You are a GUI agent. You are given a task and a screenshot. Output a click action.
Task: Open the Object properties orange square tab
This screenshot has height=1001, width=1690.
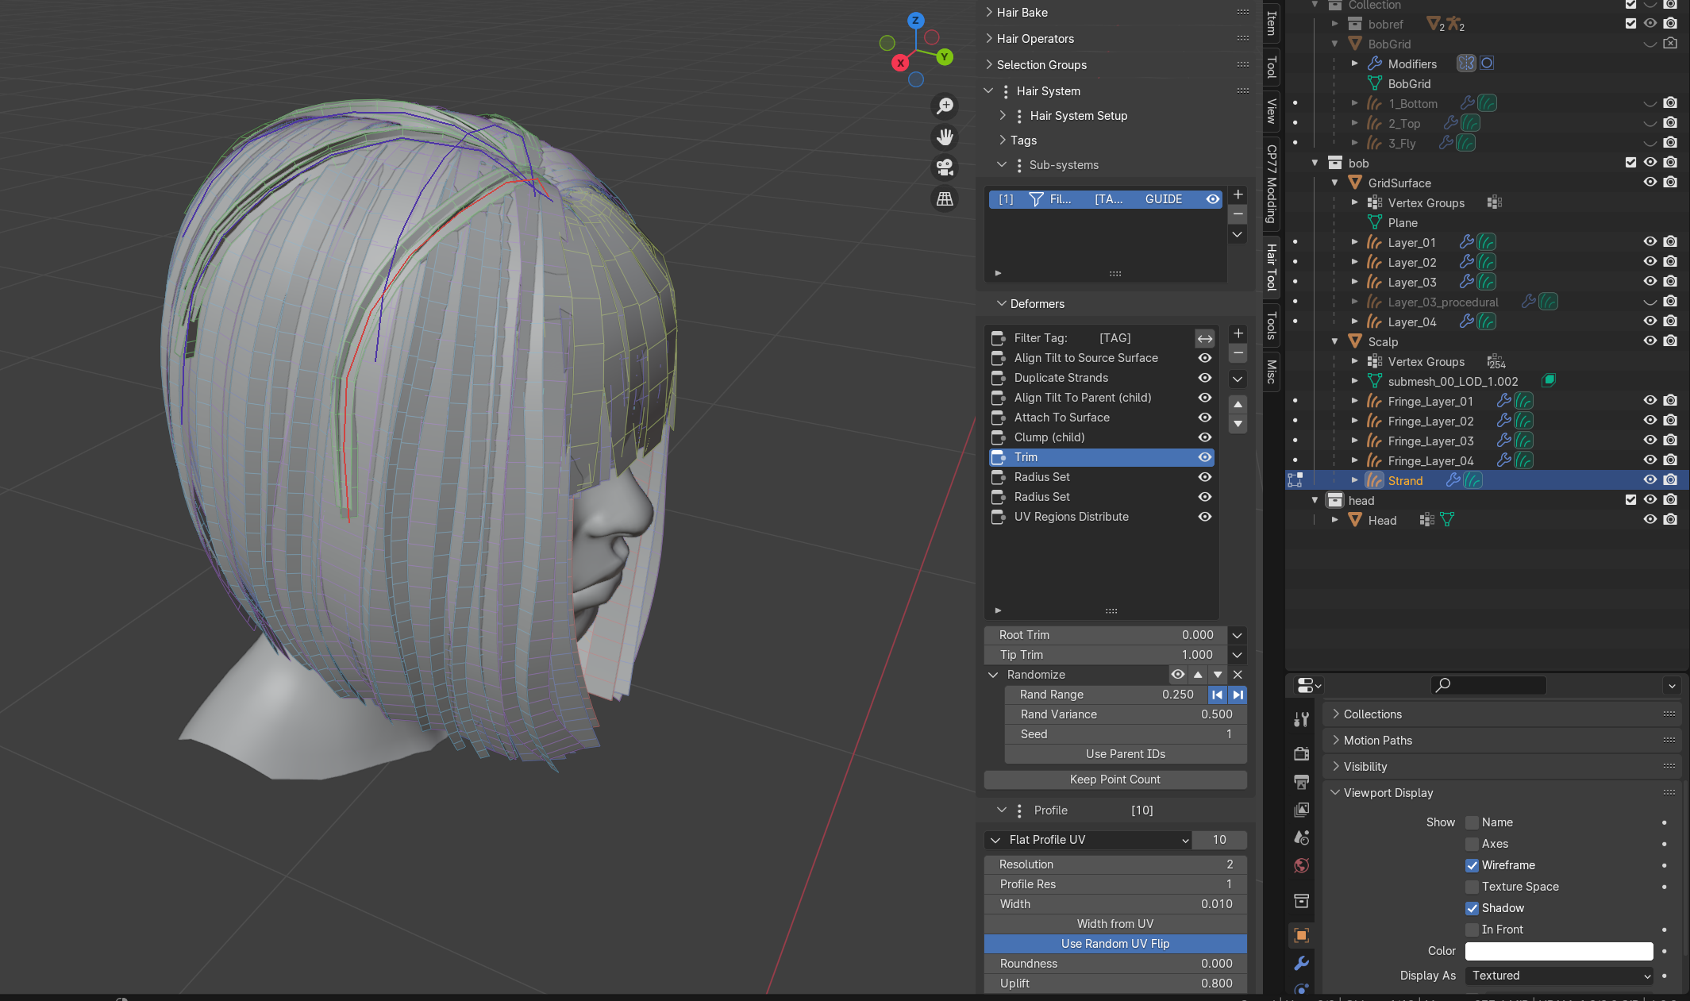(1301, 935)
